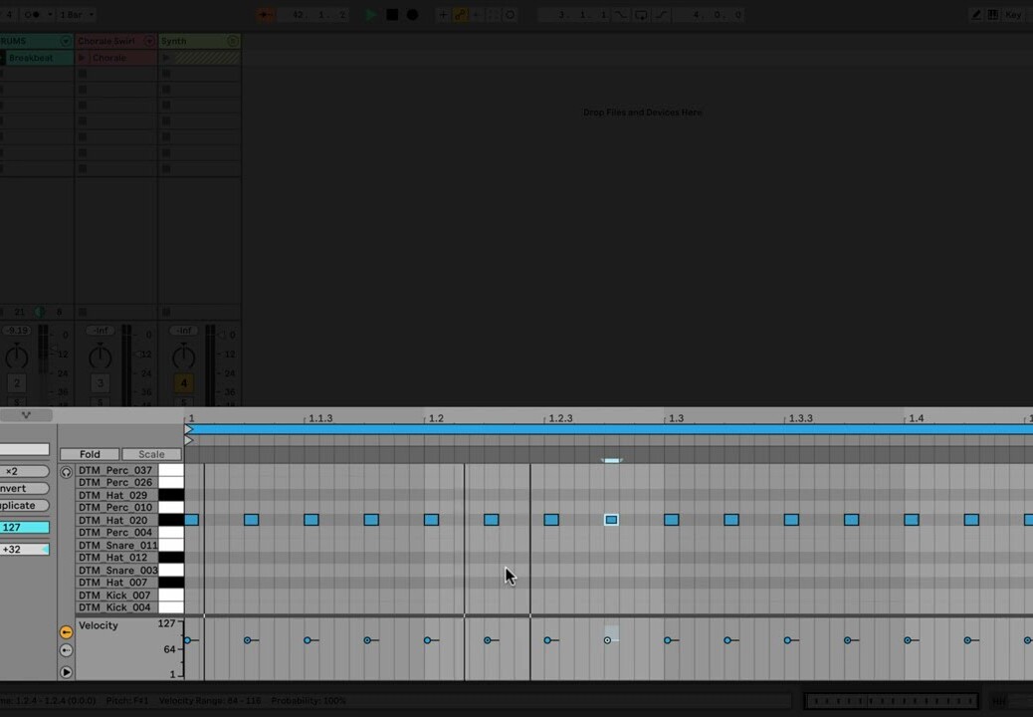
Task: Click the +32 velocity range field
Action: click(x=24, y=549)
